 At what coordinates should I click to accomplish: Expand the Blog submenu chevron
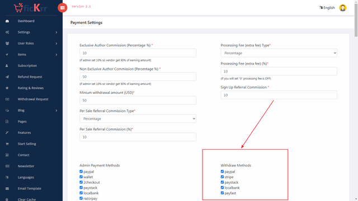point(56,111)
